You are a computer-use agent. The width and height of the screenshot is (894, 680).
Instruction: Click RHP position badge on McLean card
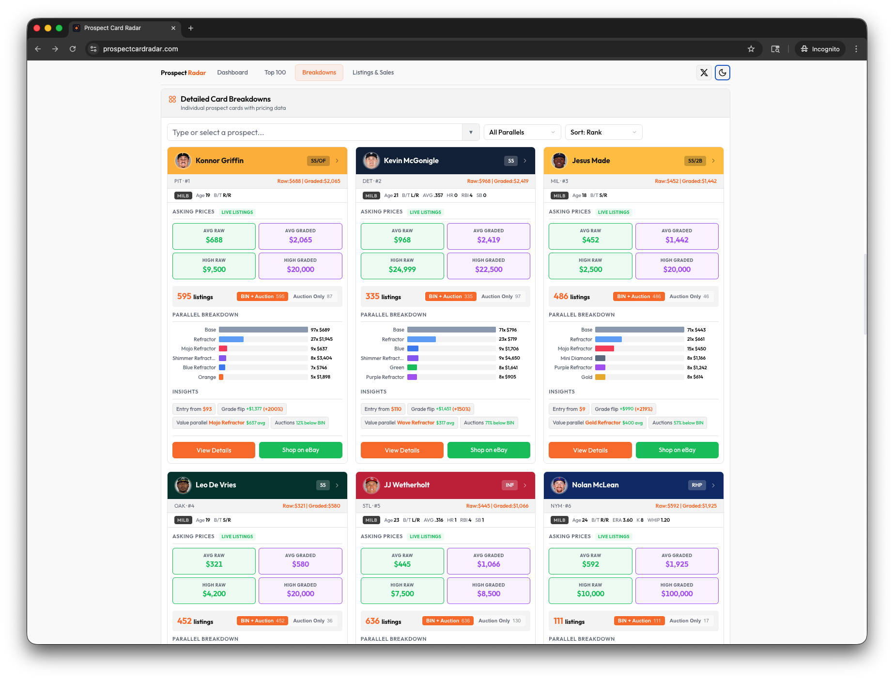coord(697,485)
